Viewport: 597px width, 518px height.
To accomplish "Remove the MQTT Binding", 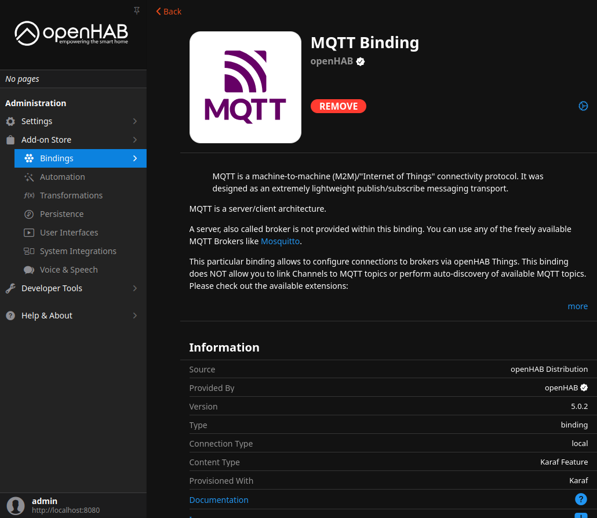I will click(338, 106).
